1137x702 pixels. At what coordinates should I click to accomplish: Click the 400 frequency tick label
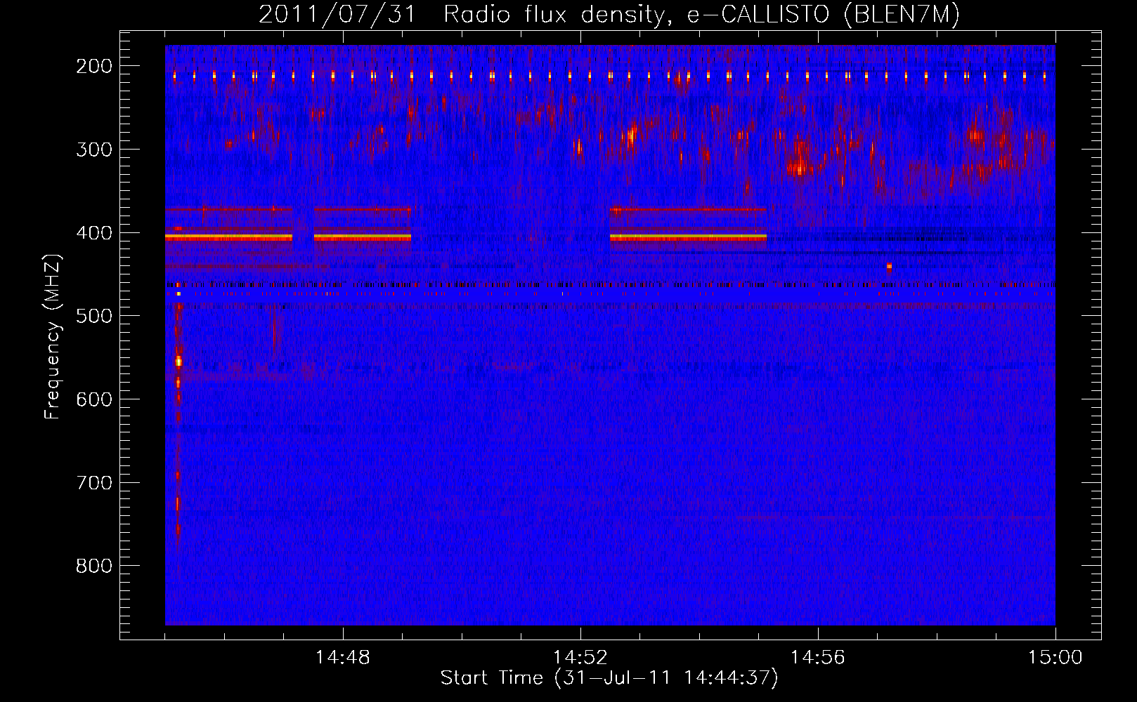coord(93,233)
